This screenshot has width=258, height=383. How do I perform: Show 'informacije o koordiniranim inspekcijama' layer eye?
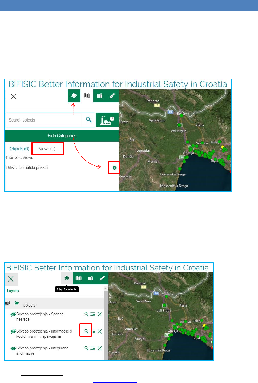[x=13, y=331]
